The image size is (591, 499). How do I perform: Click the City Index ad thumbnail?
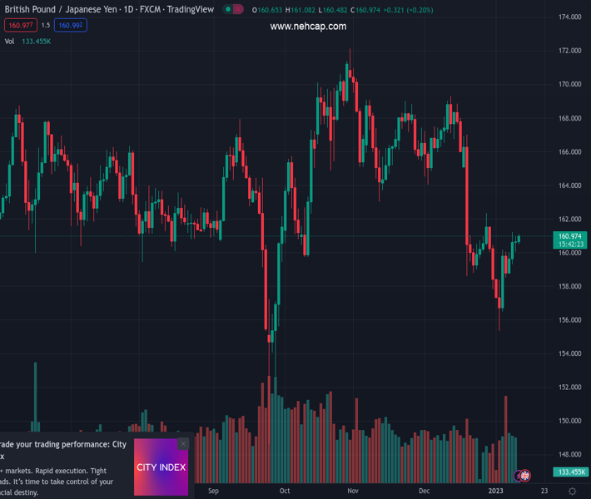click(161, 467)
